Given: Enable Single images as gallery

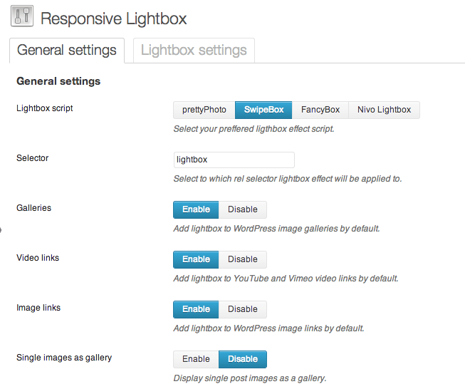Looking at the screenshot, I should [x=196, y=359].
